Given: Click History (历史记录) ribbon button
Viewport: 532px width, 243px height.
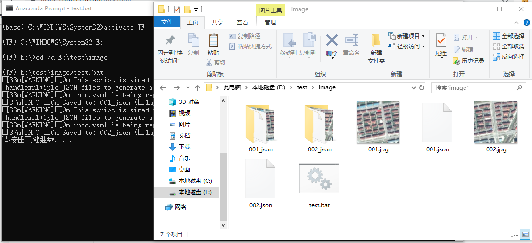Looking at the screenshot, I should pyautogui.click(x=468, y=61).
